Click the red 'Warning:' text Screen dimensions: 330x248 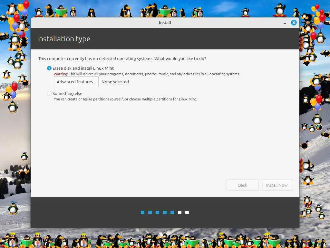click(x=61, y=74)
